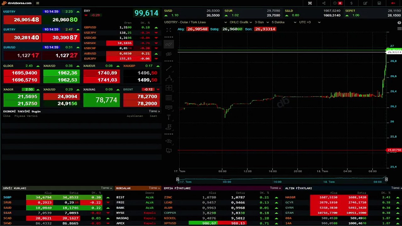Click the SGLD ticker in the top strip
This screenshot has height=226, width=402.
coord(312,13)
